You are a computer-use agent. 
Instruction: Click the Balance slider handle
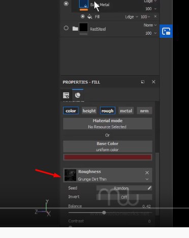pos(104,212)
